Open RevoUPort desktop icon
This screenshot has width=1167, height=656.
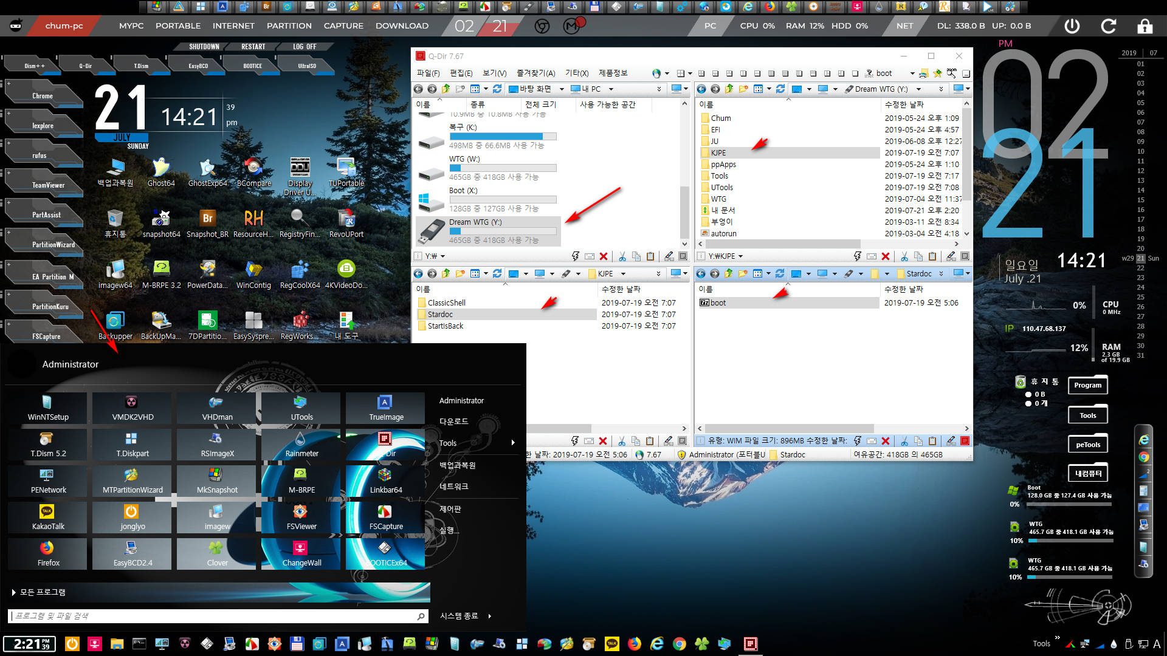pyautogui.click(x=346, y=224)
